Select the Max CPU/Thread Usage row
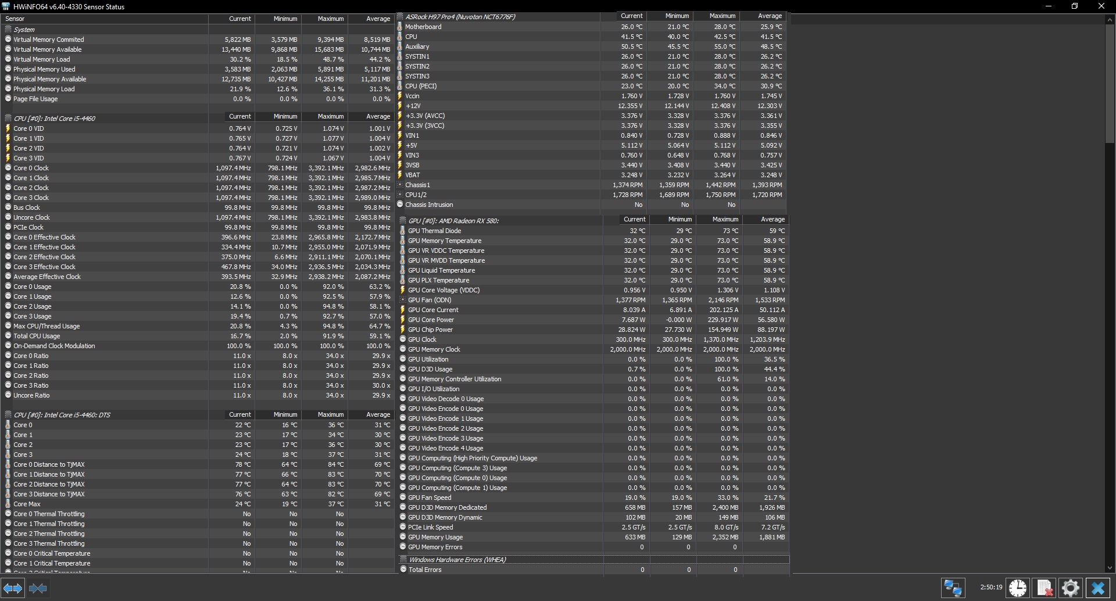The height and width of the screenshot is (601, 1116). tap(198, 326)
